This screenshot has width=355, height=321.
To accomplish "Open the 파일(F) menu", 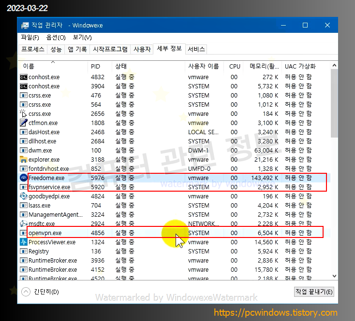I will coord(30,38).
